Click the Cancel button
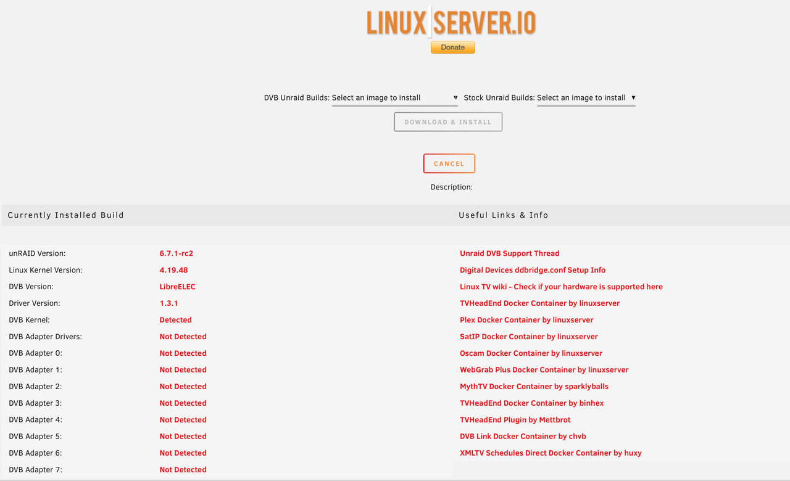790x481 pixels. [x=449, y=163]
